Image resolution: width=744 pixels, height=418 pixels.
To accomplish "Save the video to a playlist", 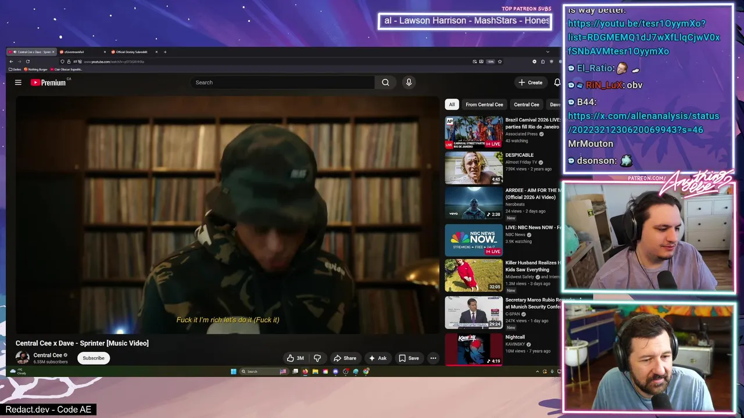I will (409, 358).
